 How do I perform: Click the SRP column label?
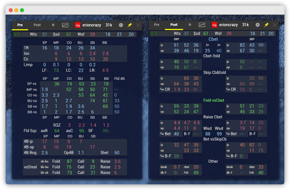pyautogui.click(x=176, y=39)
